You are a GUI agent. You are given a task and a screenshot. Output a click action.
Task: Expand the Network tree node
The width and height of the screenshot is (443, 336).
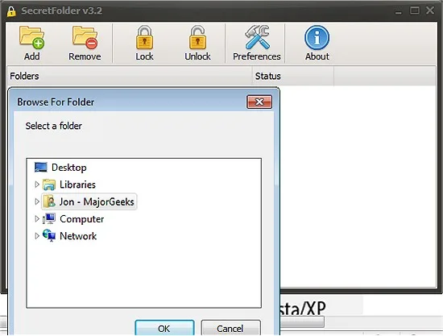coord(37,235)
